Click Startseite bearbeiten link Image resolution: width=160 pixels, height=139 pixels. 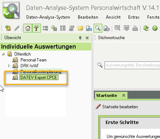(x=120, y=107)
